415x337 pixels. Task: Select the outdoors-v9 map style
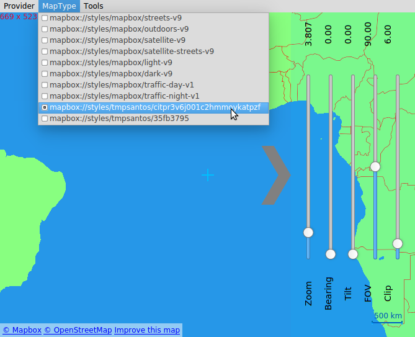(153, 29)
